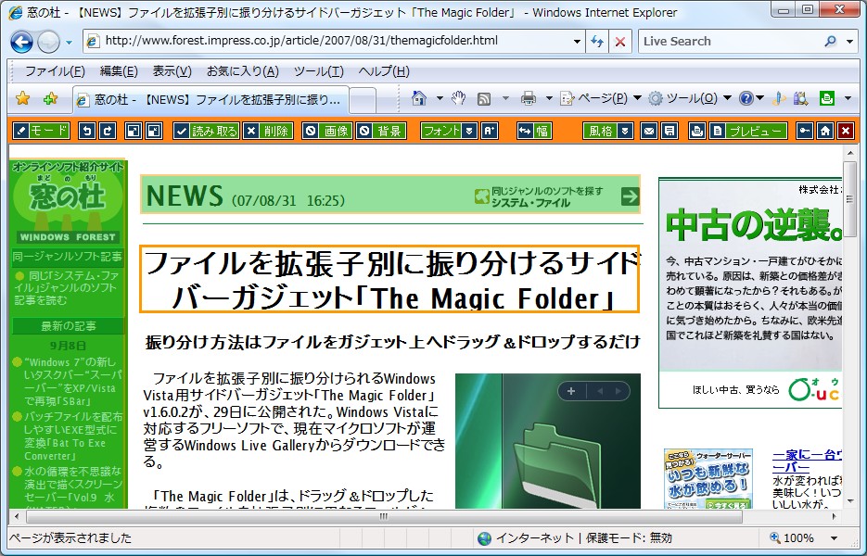Click the 画像 (image) toolbar icon
The height and width of the screenshot is (556, 867).
326,131
